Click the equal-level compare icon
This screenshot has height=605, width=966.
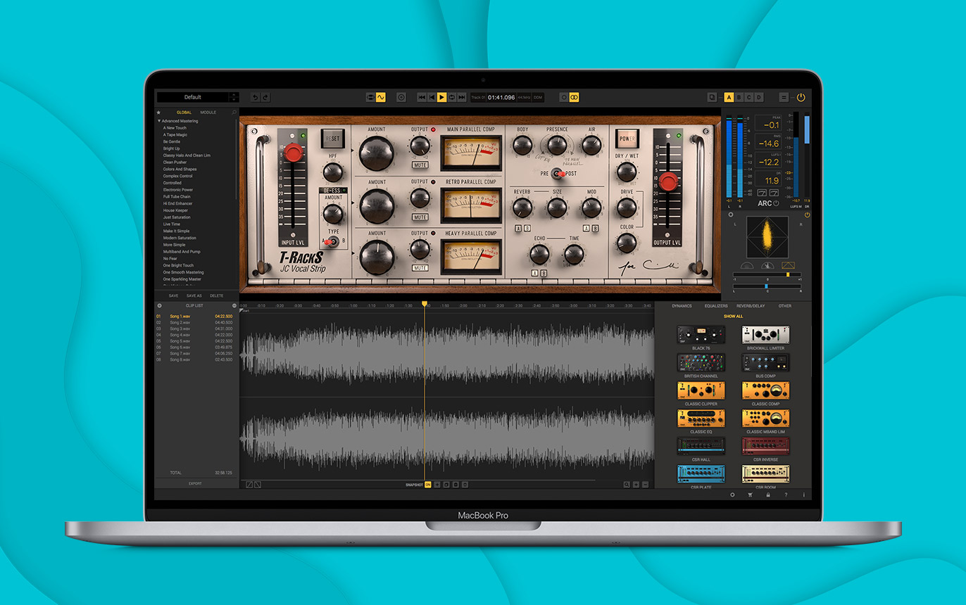tap(784, 97)
